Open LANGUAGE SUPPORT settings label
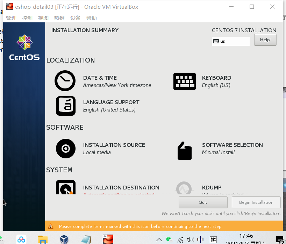The height and width of the screenshot is (244, 286). pos(111,102)
